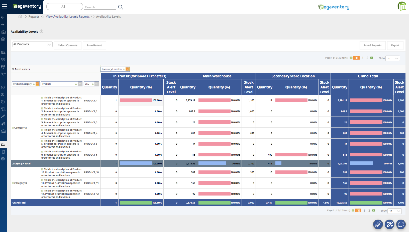Open the hamburger menu
This screenshot has width=409, height=232.
pyautogui.click(x=5, y=7)
